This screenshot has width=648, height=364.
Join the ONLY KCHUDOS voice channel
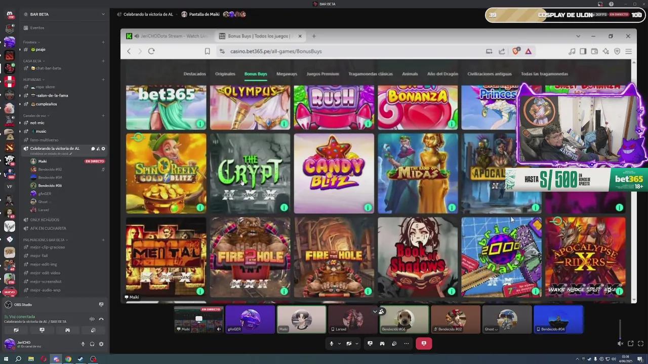(45, 220)
